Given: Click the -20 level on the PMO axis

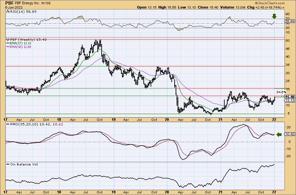Looking at the screenshot, I should point(288,156).
